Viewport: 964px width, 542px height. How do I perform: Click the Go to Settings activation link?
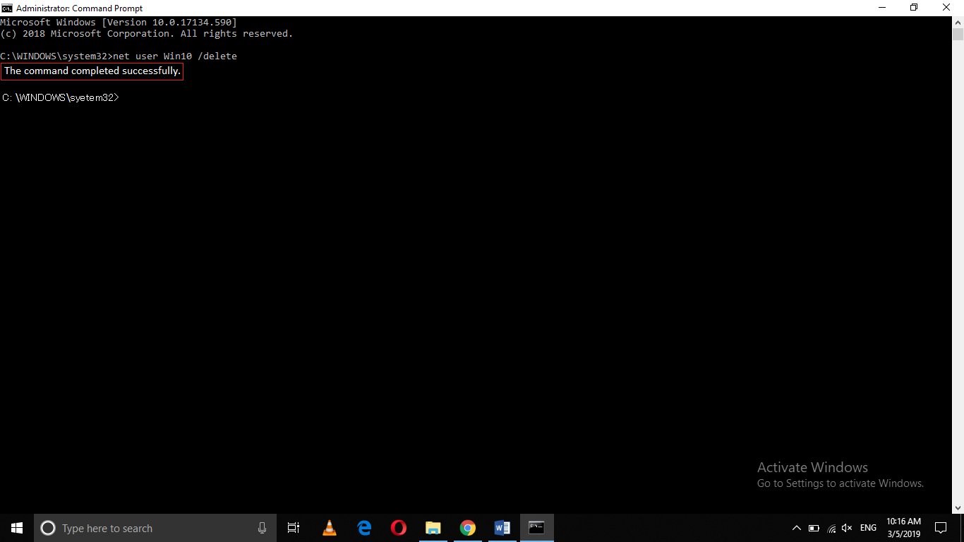click(841, 483)
